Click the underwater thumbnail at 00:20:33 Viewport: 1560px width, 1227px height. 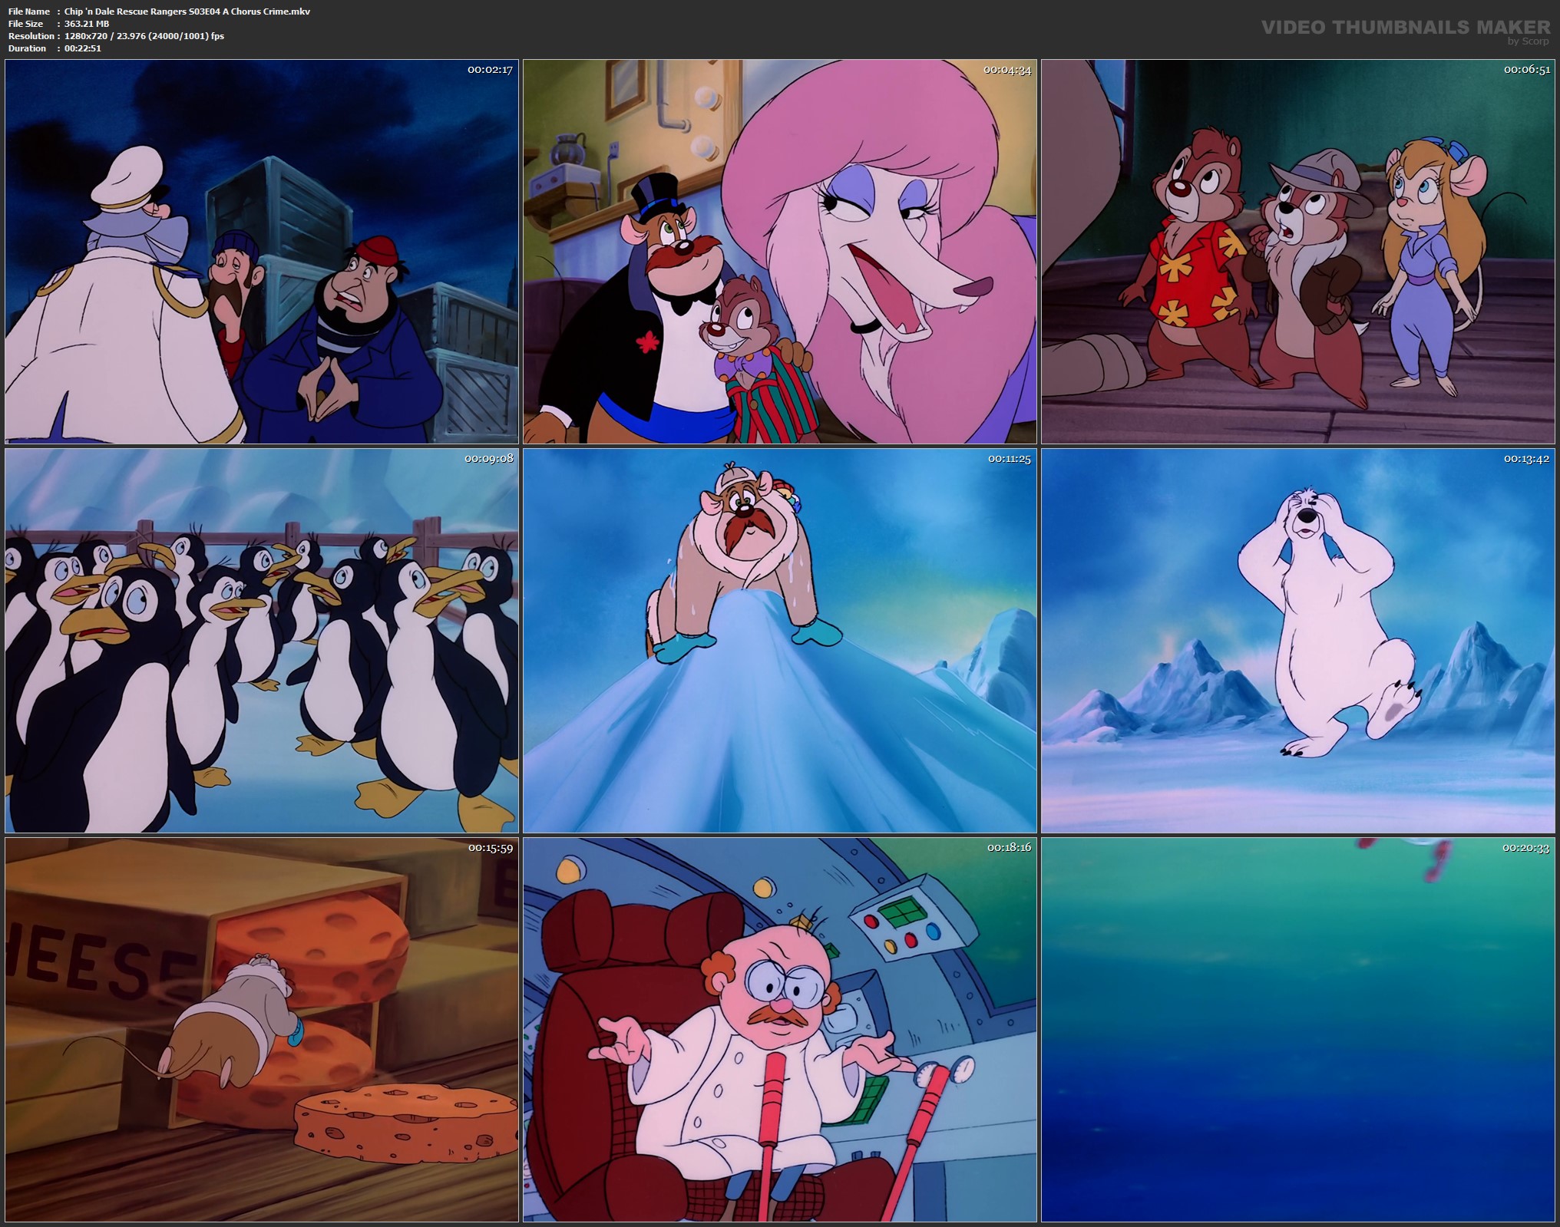(x=1299, y=1029)
